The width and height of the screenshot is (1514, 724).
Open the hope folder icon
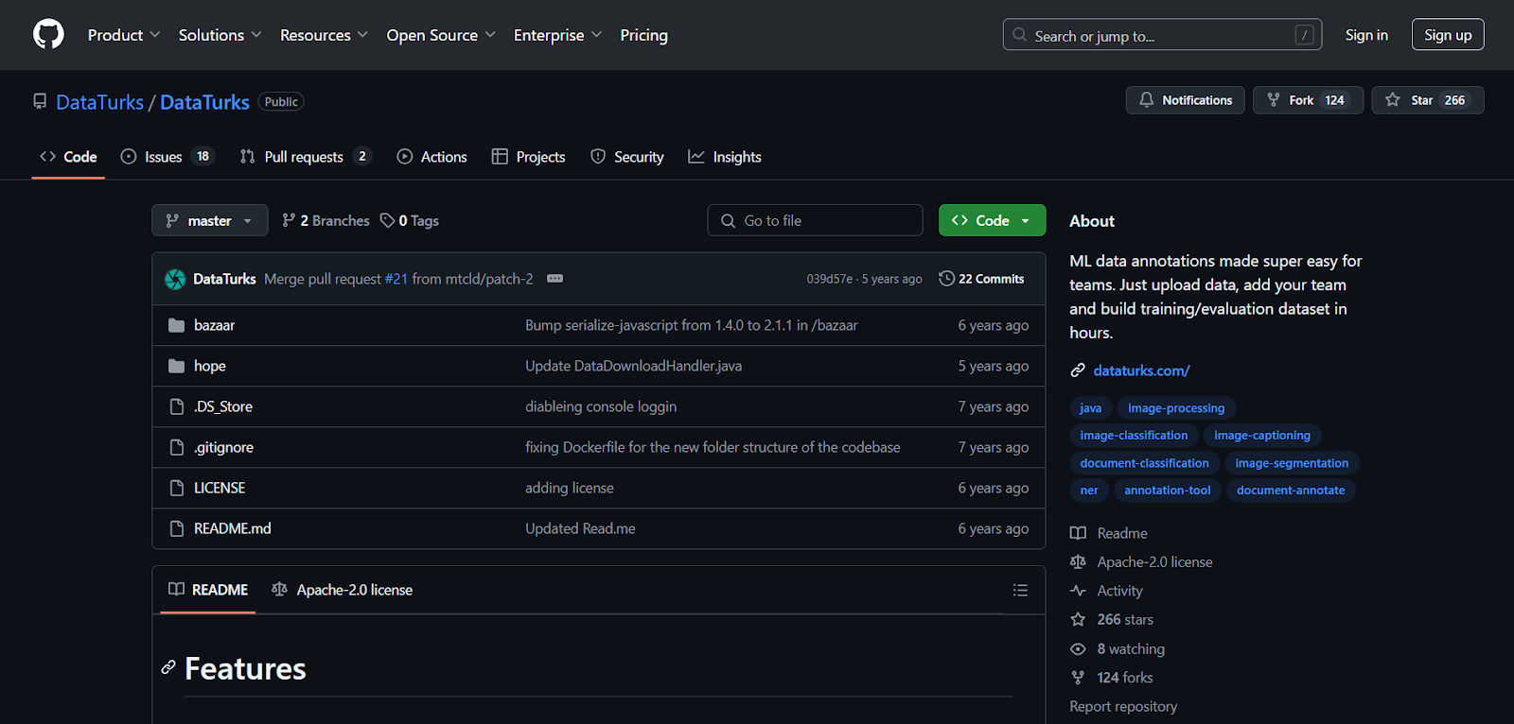(176, 366)
